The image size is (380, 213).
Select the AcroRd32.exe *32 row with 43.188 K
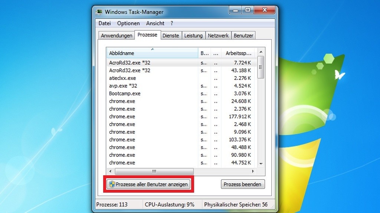pos(181,70)
